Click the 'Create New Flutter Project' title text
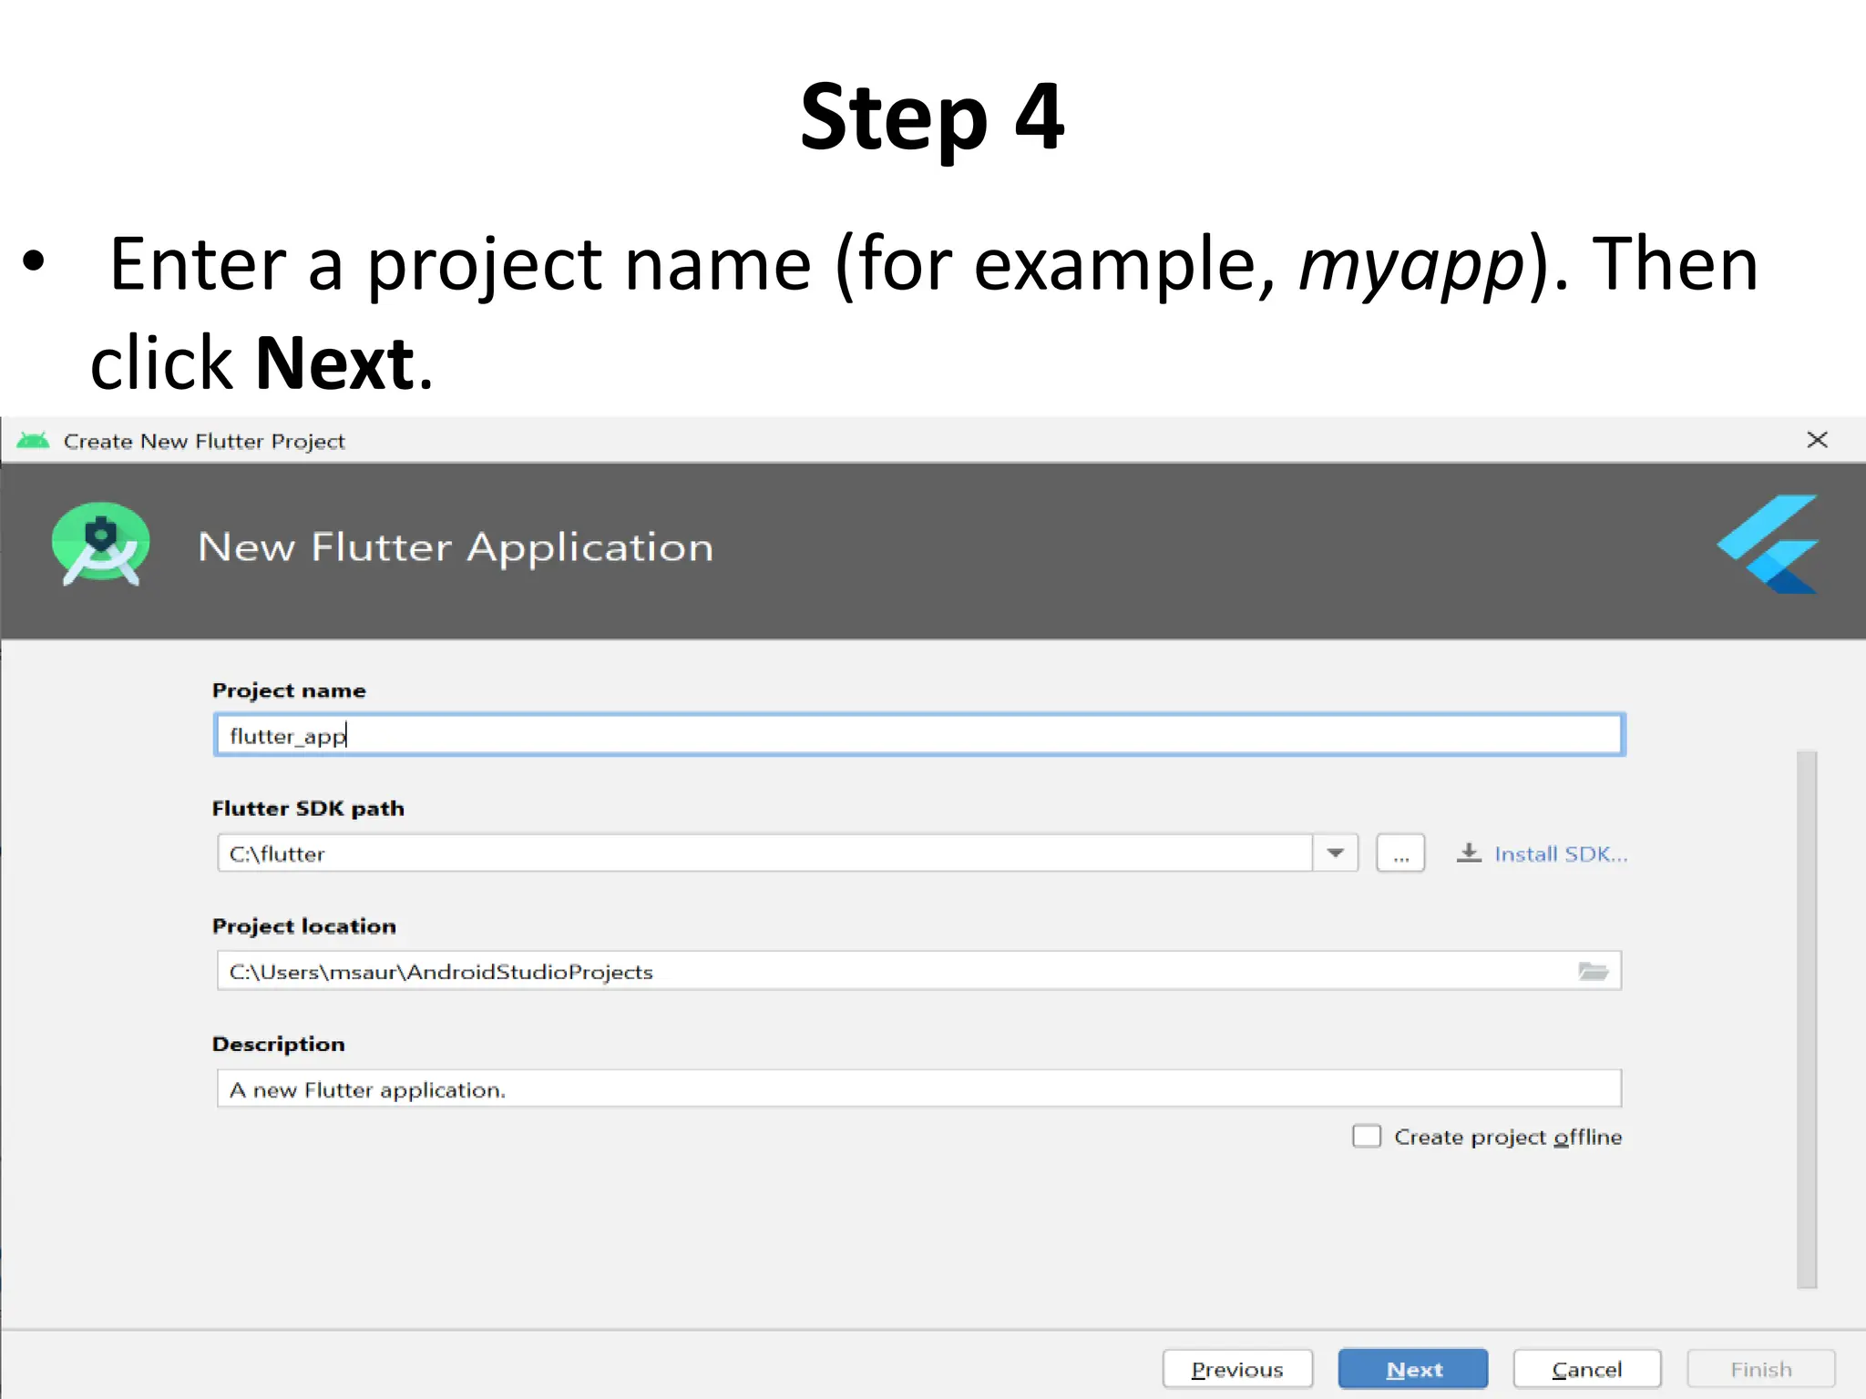The width and height of the screenshot is (1866, 1399). (204, 442)
